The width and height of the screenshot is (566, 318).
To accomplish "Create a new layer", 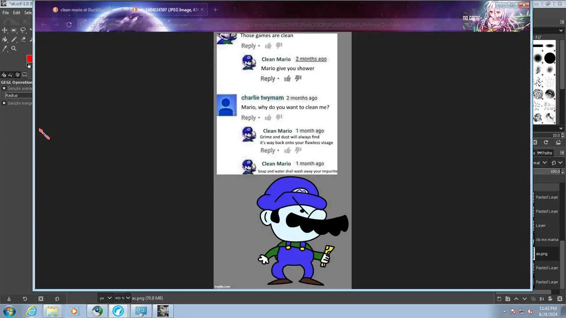I will point(499,299).
